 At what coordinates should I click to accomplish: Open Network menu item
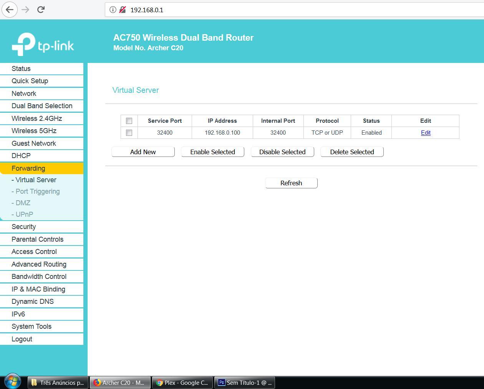pyautogui.click(x=41, y=94)
